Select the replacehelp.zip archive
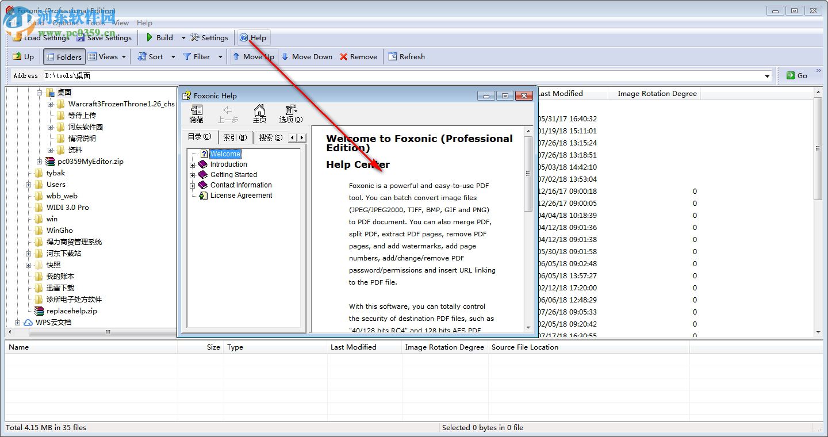This screenshot has width=828, height=437. [x=71, y=311]
